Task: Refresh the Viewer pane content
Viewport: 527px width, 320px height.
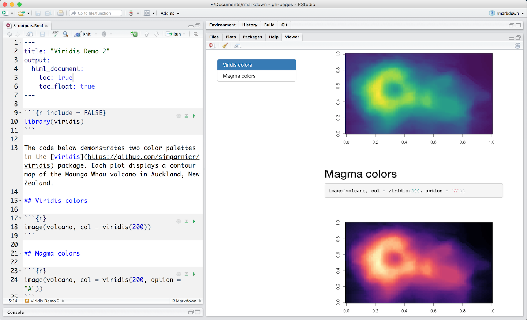Action: pyautogui.click(x=517, y=45)
